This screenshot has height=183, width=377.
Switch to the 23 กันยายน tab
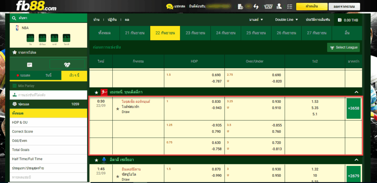pyautogui.click(x=195, y=33)
